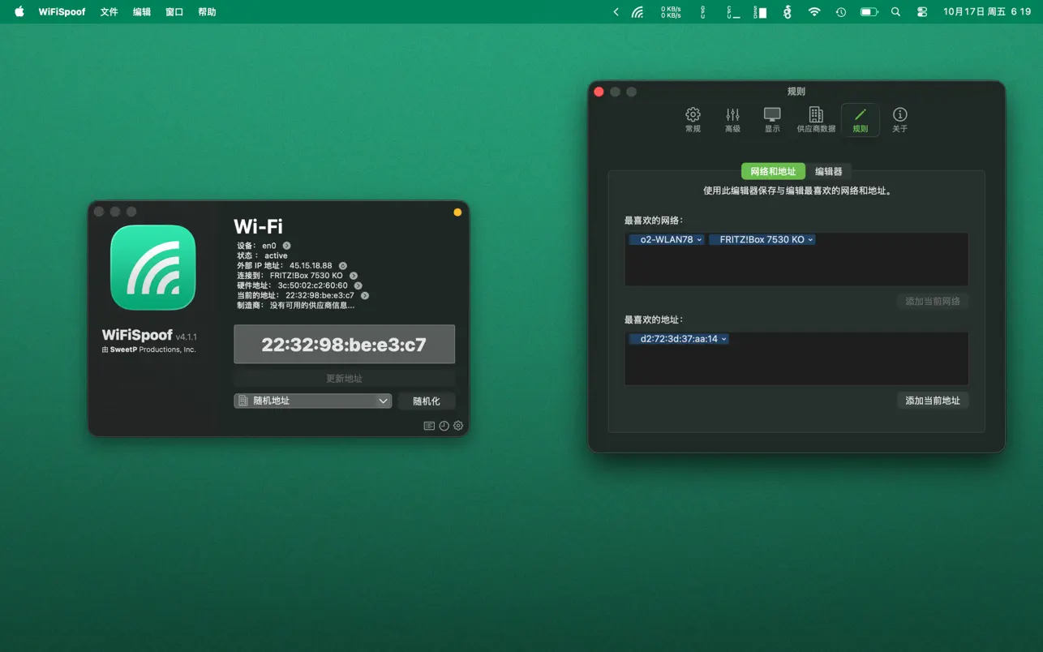Refresh the external IP address 45.15.18.88
This screenshot has width=1043, height=652.
[x=343, y=266]
